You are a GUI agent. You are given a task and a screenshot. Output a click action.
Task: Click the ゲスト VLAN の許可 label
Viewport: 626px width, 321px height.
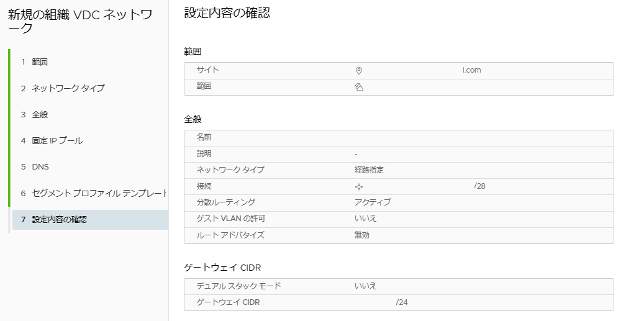pos(231,219)
